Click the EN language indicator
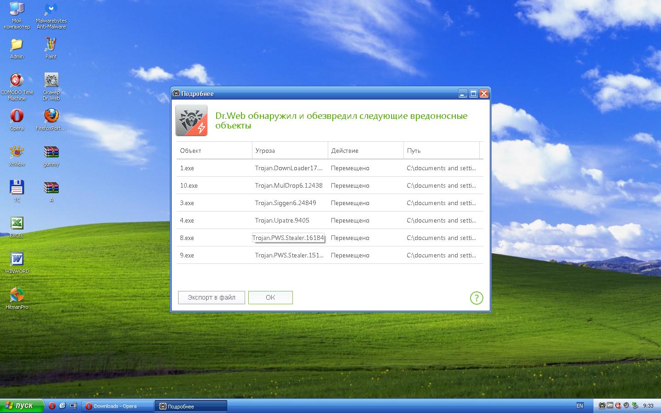661x413 pixels. pyautogui.click(x=580, y=406)
